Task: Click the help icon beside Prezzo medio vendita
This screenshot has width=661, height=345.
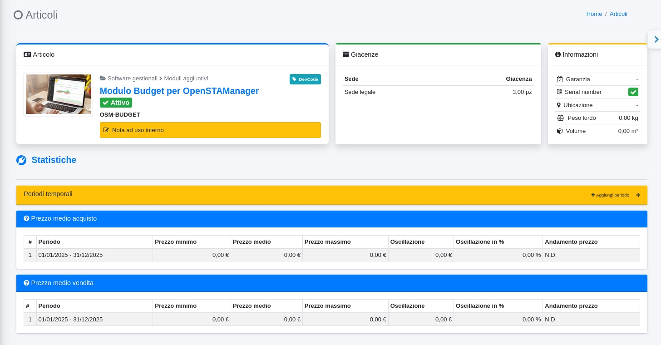Action: [x=26, y=283]
